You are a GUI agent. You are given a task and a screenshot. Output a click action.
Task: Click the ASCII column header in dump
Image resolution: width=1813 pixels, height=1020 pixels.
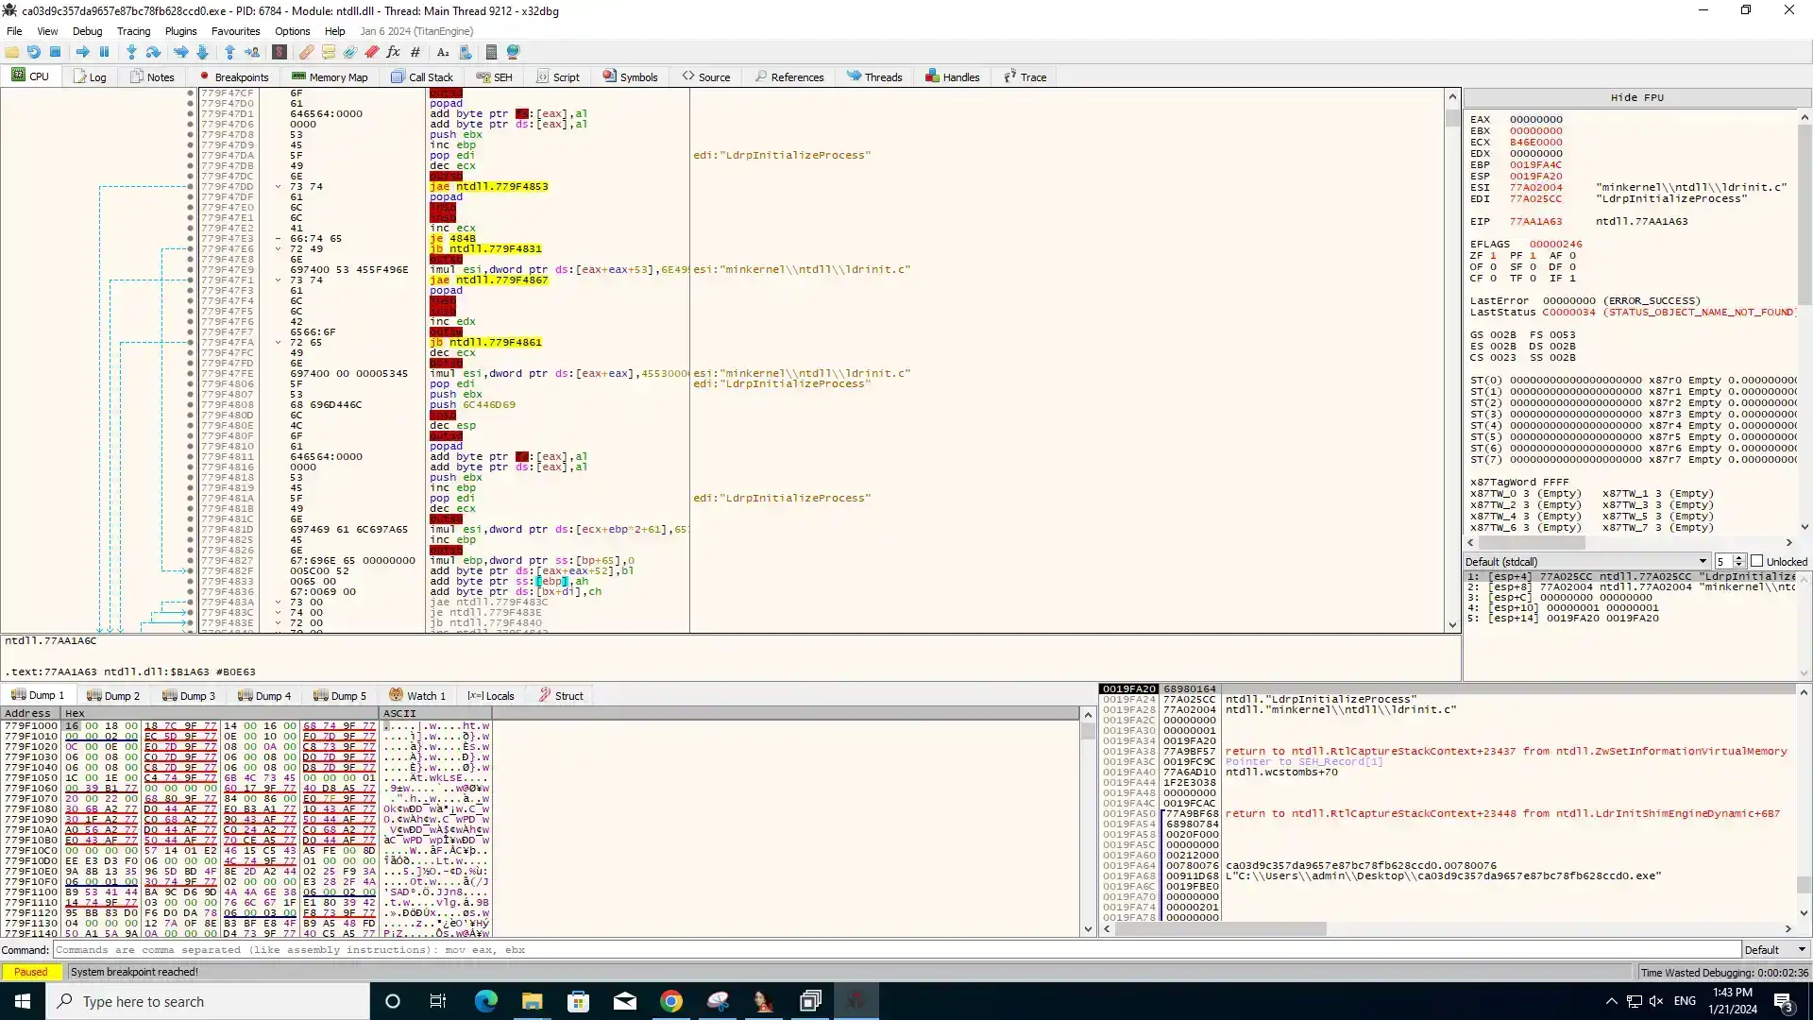435,713
